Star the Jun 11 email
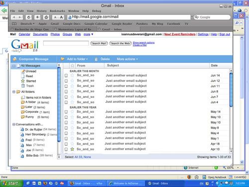The height and width of the screenshot is (187, 249). point(72,86)
